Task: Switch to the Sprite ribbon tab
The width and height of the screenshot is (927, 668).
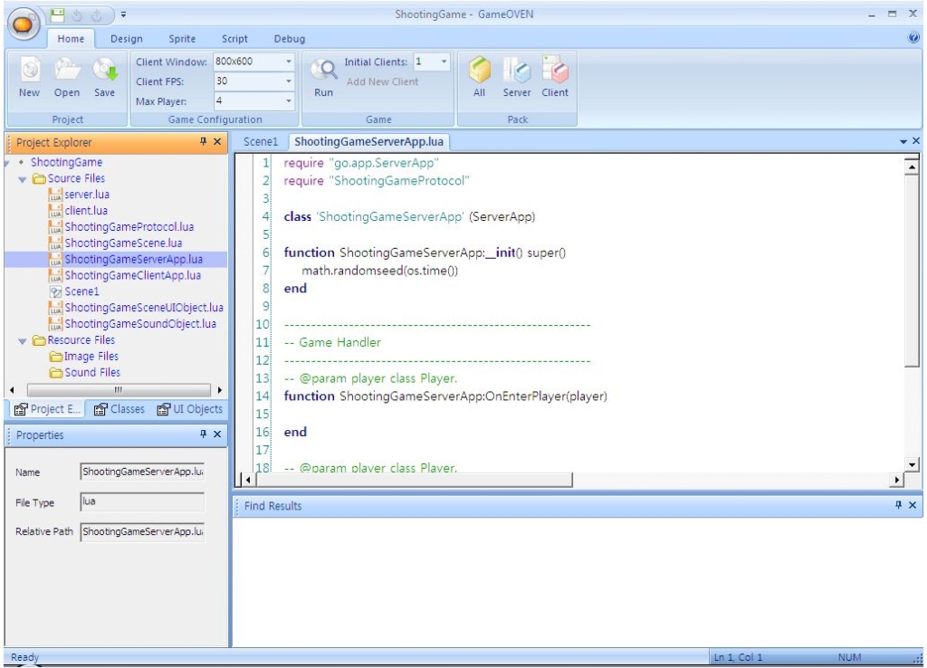Action: tap(182, 38)
